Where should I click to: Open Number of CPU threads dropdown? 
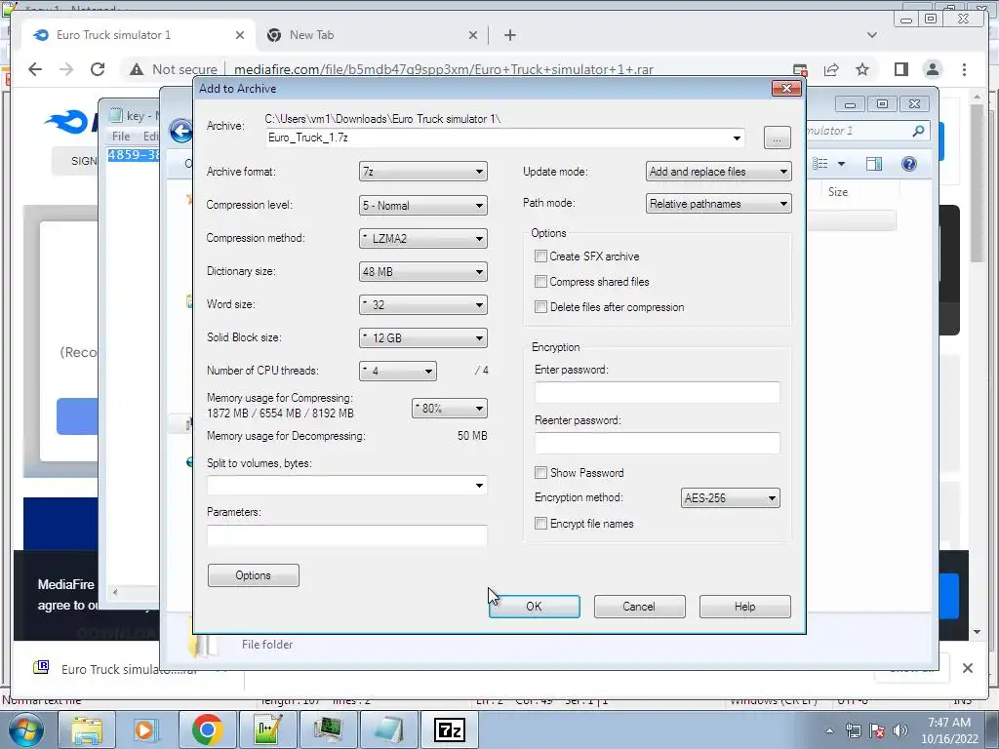click(x=398, y=371)
